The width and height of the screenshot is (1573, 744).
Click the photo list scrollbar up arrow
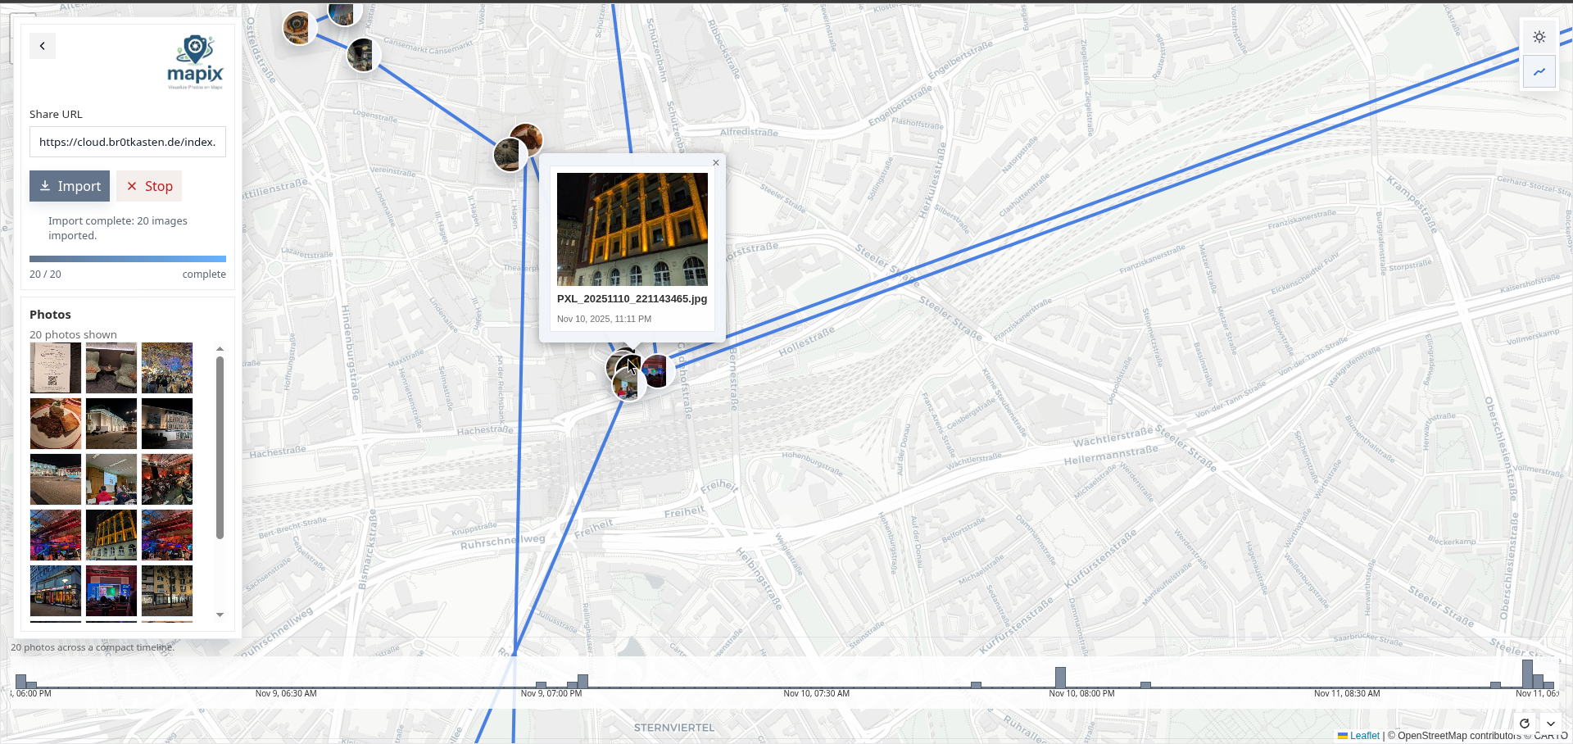coord(220,349)
